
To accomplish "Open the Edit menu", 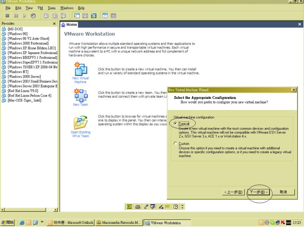I will tap(18, 8).
